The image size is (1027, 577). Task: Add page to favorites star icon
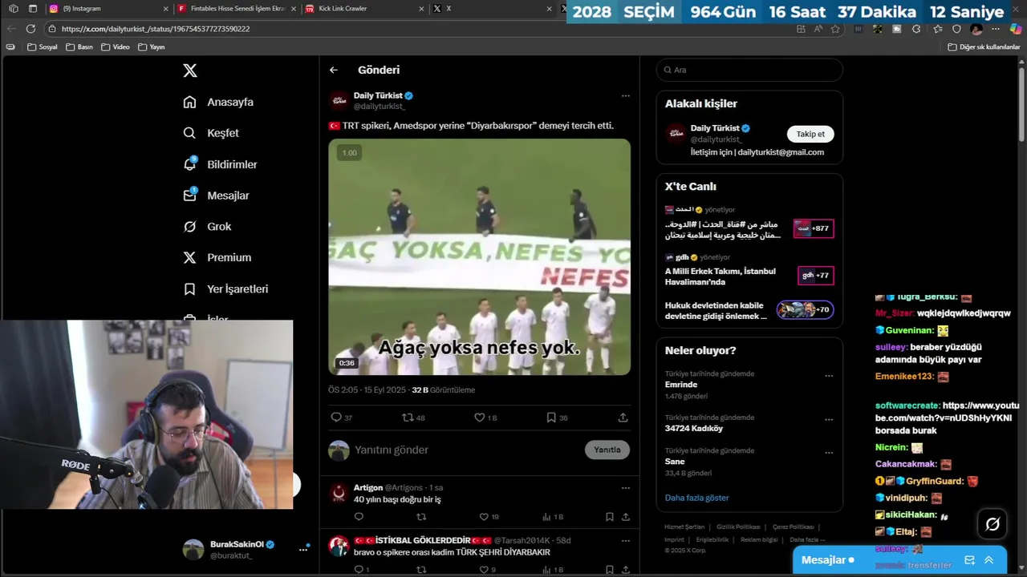pyautogui.click(x=835, y=29)
